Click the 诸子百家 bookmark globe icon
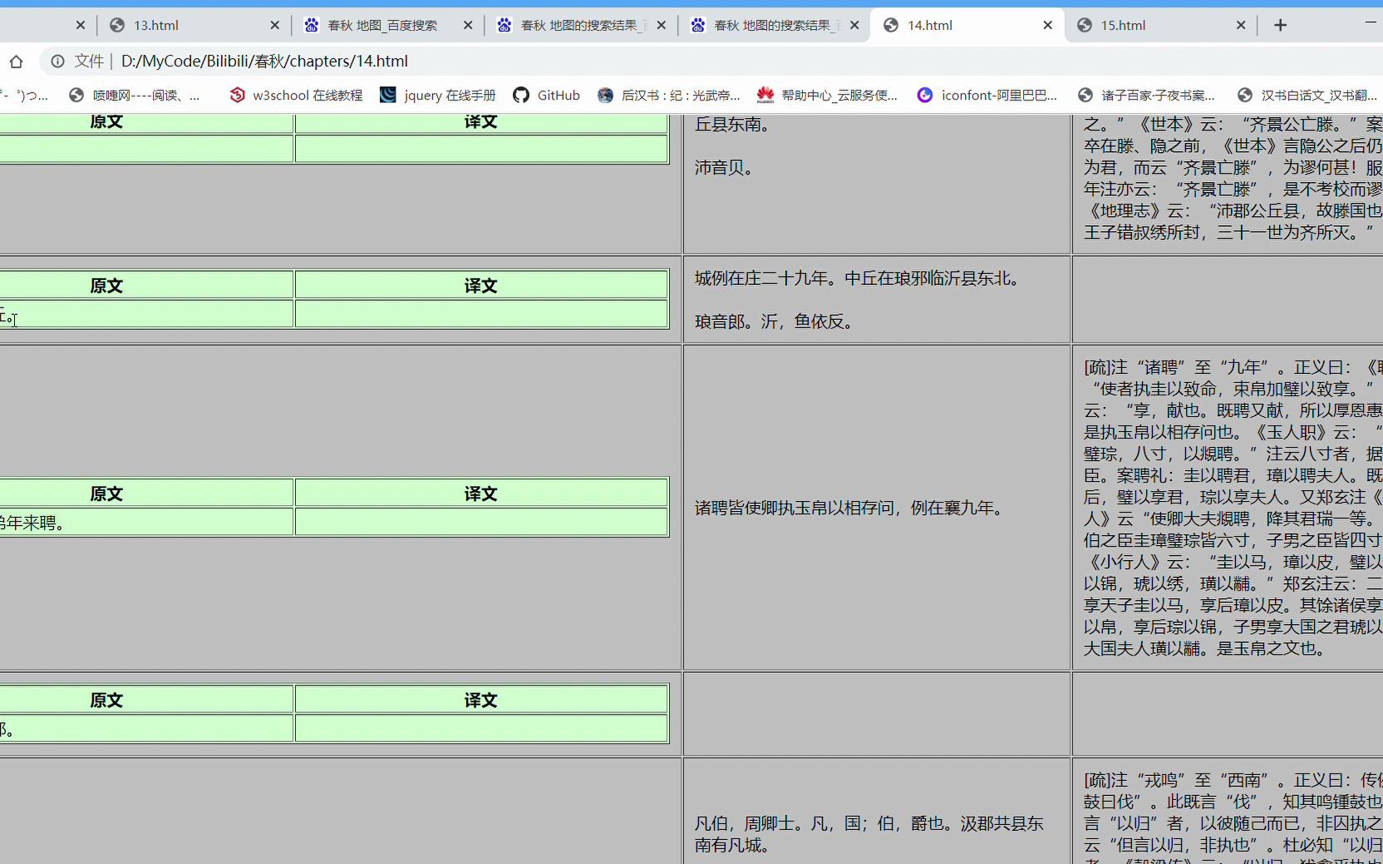 1085,95
